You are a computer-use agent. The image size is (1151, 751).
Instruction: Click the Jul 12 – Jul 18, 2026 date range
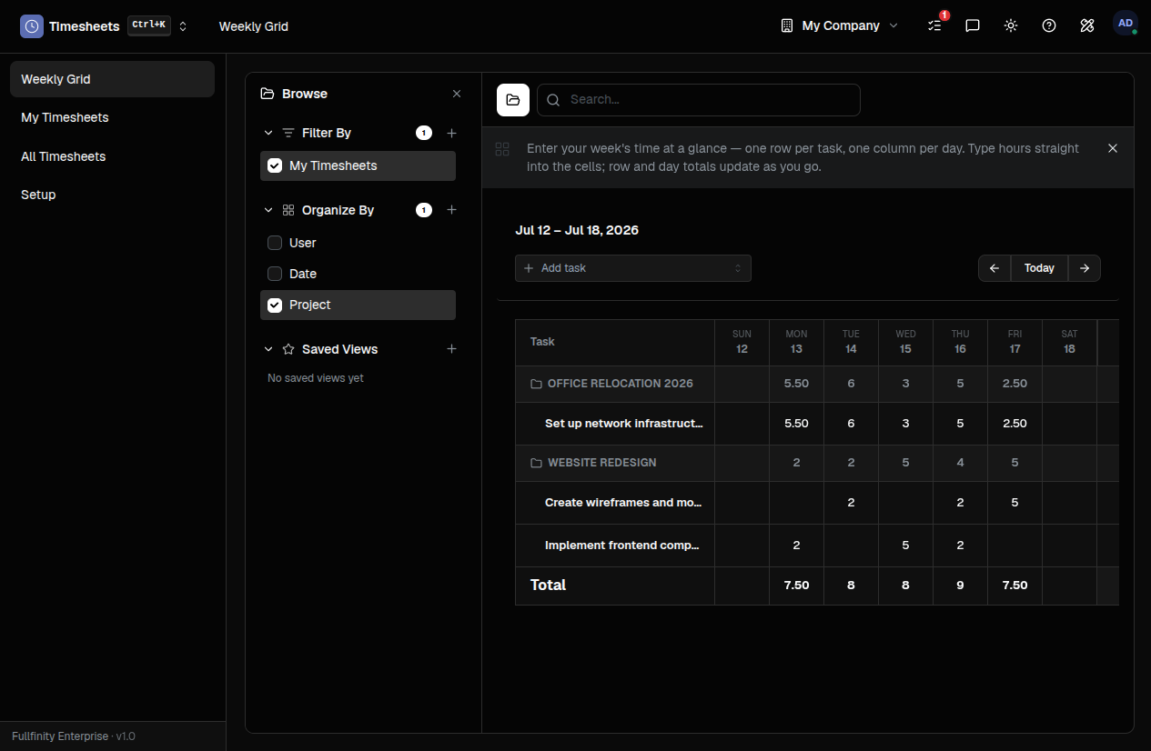577,230
